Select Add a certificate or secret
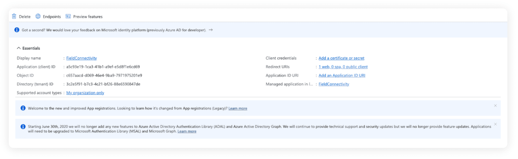The height and width of the screenshot is (159, 518). tap(341, 58)
